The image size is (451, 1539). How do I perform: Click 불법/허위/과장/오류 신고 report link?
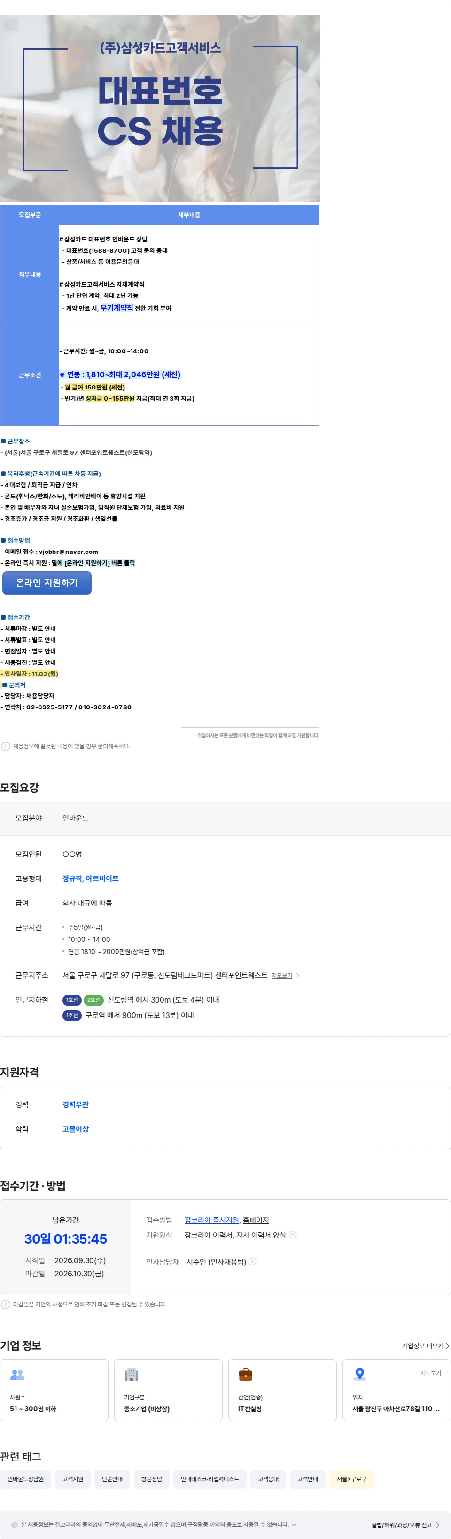(x=405, y=1524)
